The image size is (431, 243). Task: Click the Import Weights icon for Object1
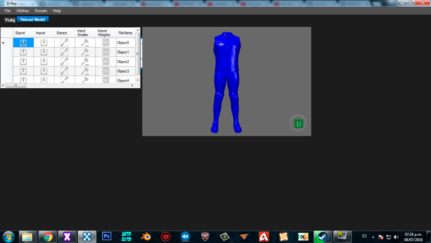106,52
